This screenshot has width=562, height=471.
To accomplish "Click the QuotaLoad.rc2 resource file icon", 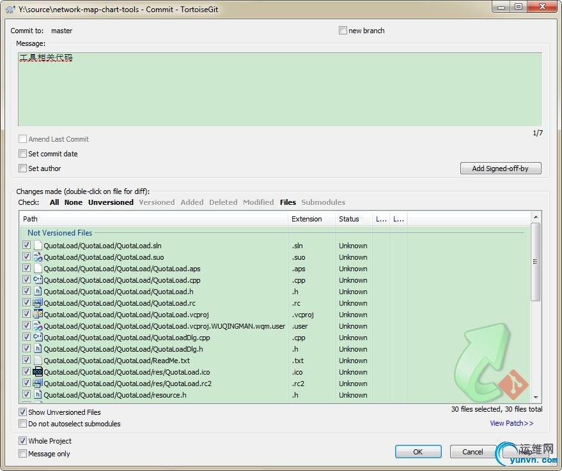I will coord(38,383).
